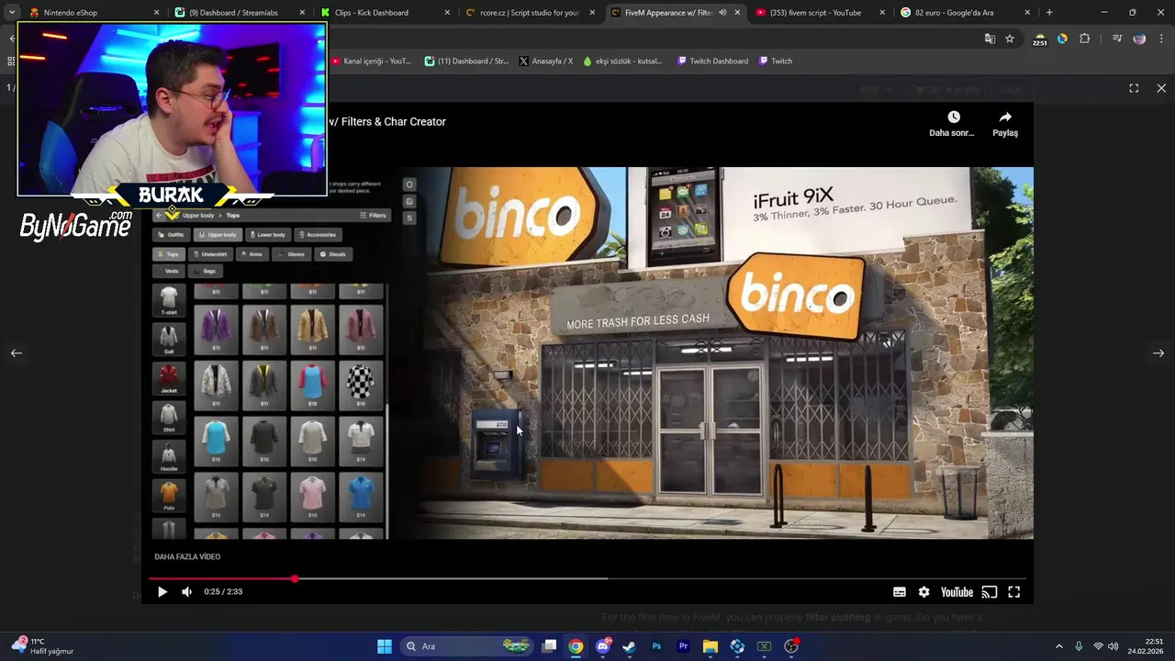
Task: Open Steam from taskbar
Action: click(x=629, y=646)
